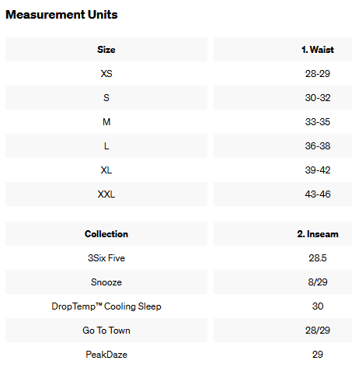Screen dimensions: 352x371
Task: Click the 28-29 waist value
Action: tap(318, 74)
